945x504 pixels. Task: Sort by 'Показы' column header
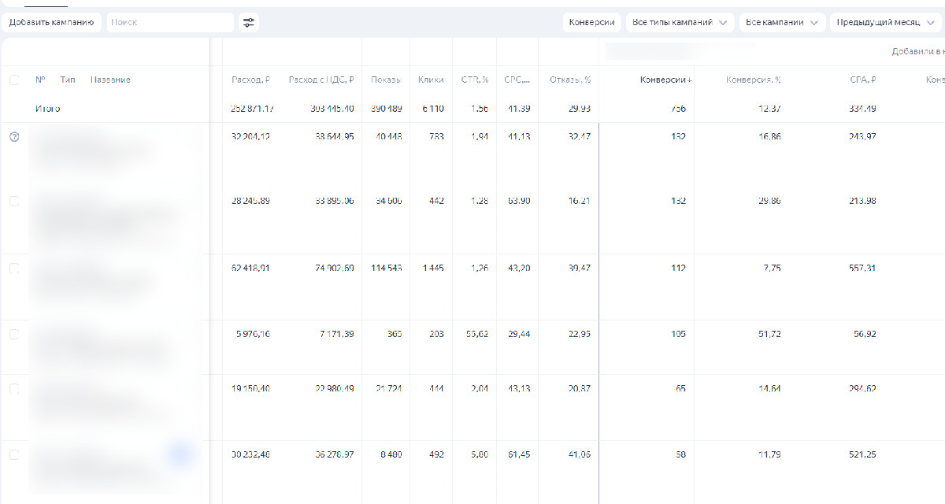[386, 80]
